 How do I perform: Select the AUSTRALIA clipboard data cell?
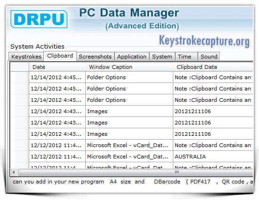[x=213, y=157]
